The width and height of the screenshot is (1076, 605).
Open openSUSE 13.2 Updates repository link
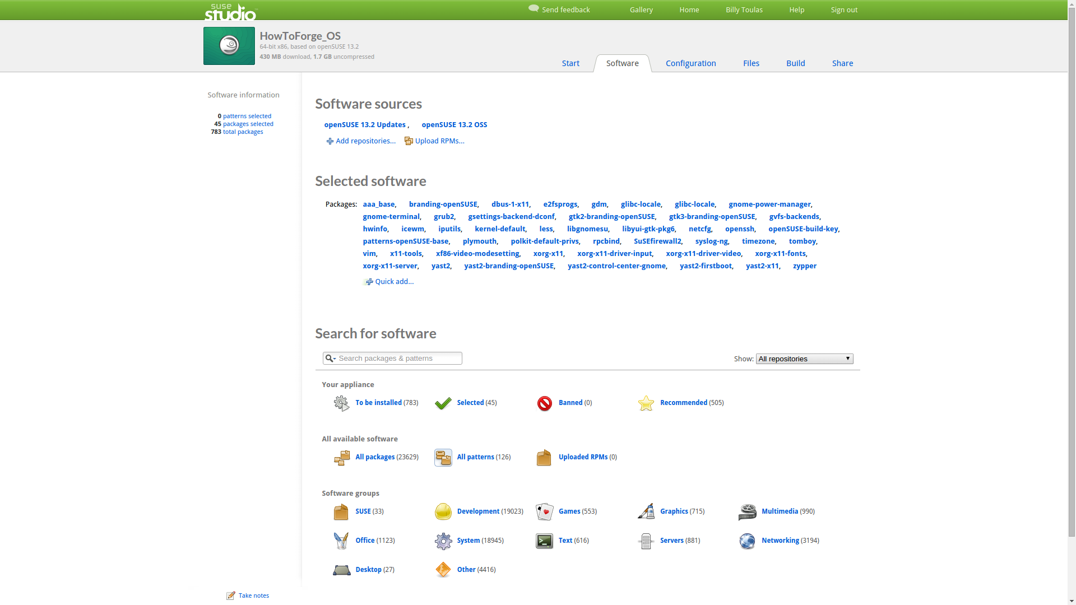tap(365, 125)
